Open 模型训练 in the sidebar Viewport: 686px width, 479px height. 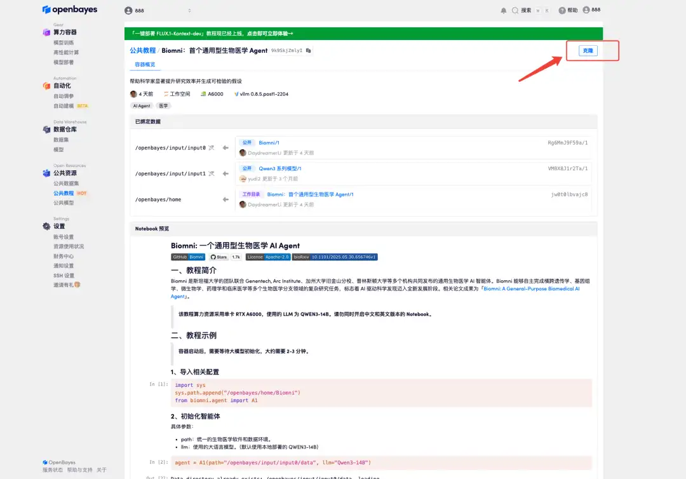tap(64, 43)
